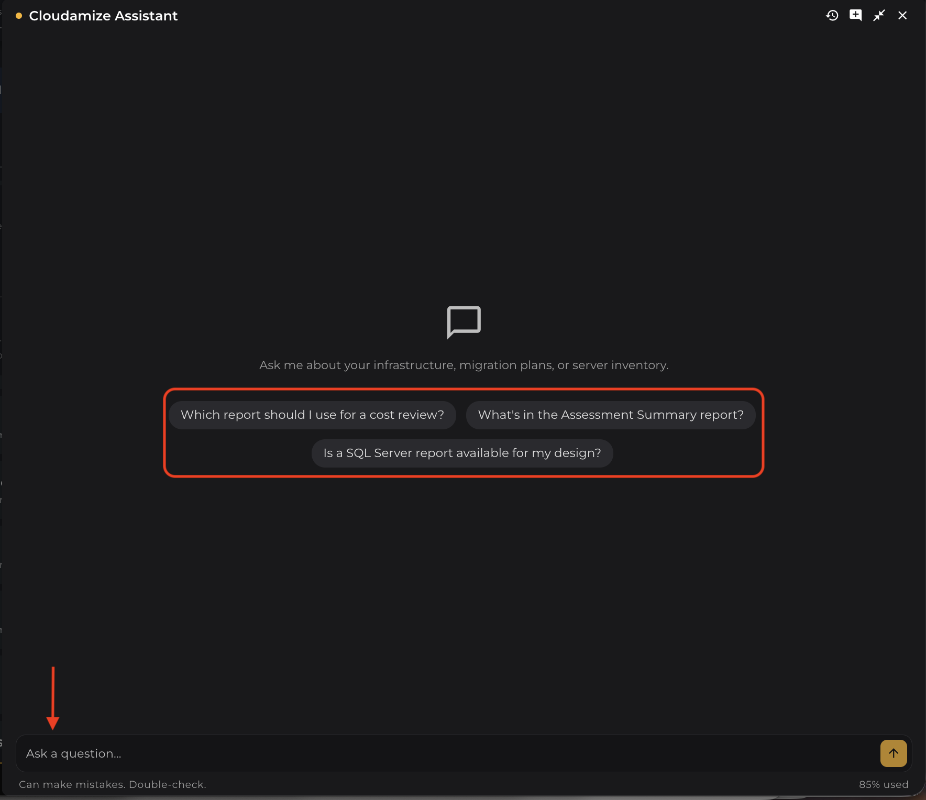Select 'Which report should I use for a cost review?'

point(312,415)
